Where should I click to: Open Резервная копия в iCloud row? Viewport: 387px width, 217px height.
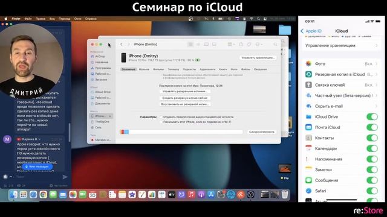pyautogui.click(x=341, y=74)
